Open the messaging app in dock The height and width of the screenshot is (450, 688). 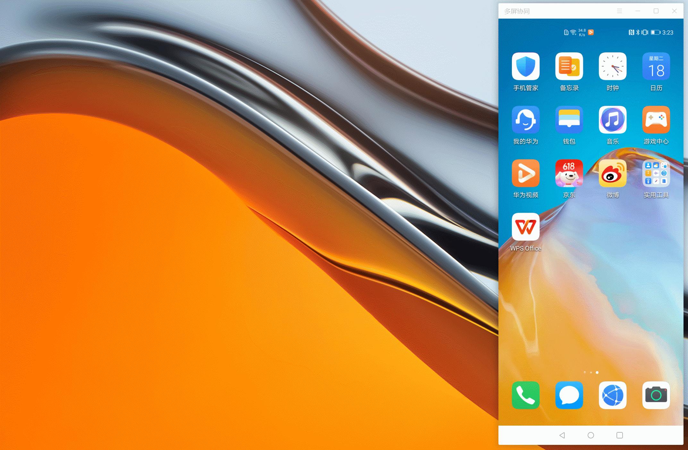click(569, 395)
